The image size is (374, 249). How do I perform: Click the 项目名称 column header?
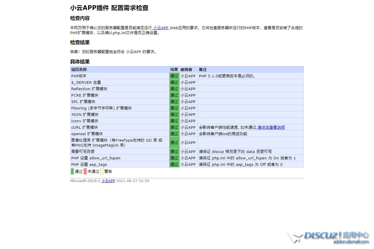tap(79, 69)
